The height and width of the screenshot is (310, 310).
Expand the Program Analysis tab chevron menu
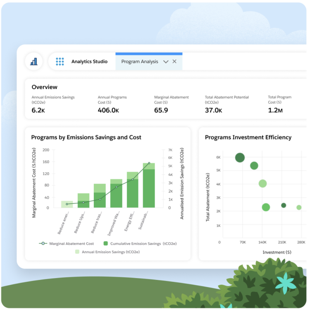[x=166, y=62]
